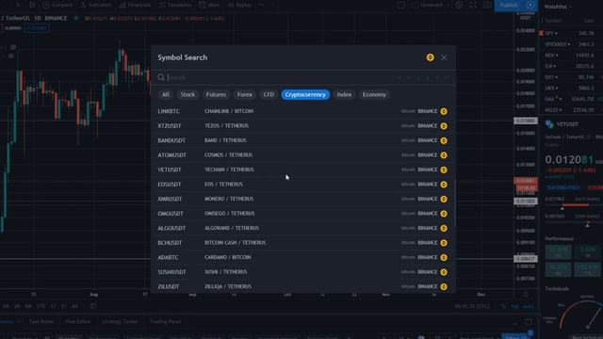Click the undo arrow in toolbar
The width and height of the screenshot is (603, 339).
coord(261,5)
